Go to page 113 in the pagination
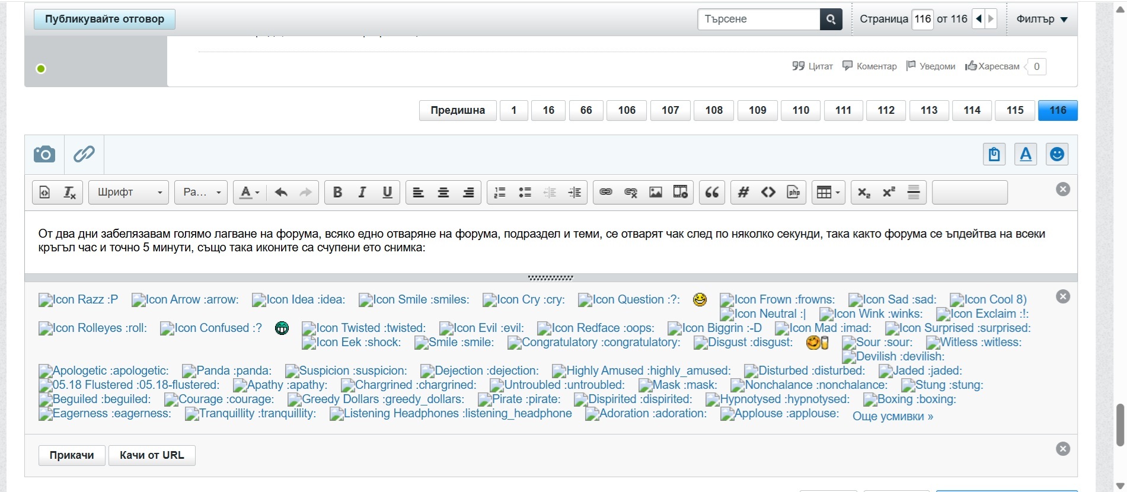Image resolution: width=1127 pixels, height=492 pixels. pyautogui.click(x=929, y=110)
